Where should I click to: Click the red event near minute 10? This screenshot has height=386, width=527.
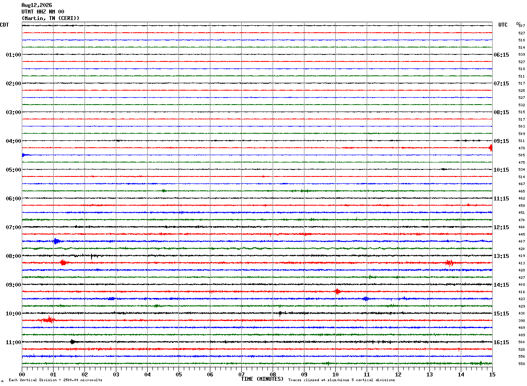click(x=338, y=291)
